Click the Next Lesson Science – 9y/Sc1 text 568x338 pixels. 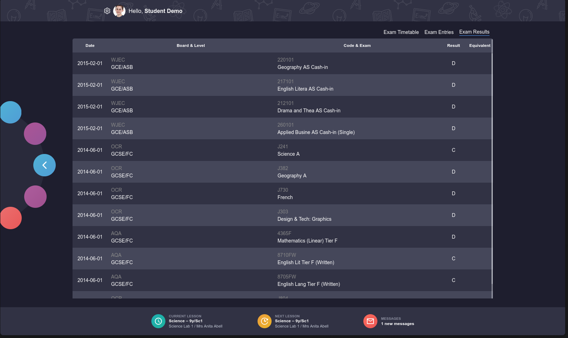(x=292, y=321)
